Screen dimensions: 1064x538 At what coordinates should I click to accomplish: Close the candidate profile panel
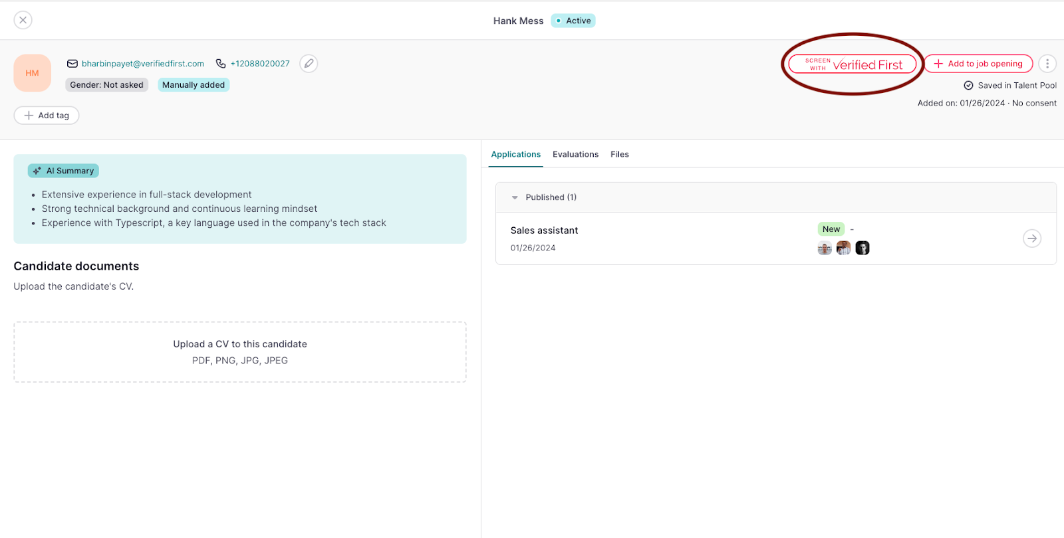click(x=23, y=20)
